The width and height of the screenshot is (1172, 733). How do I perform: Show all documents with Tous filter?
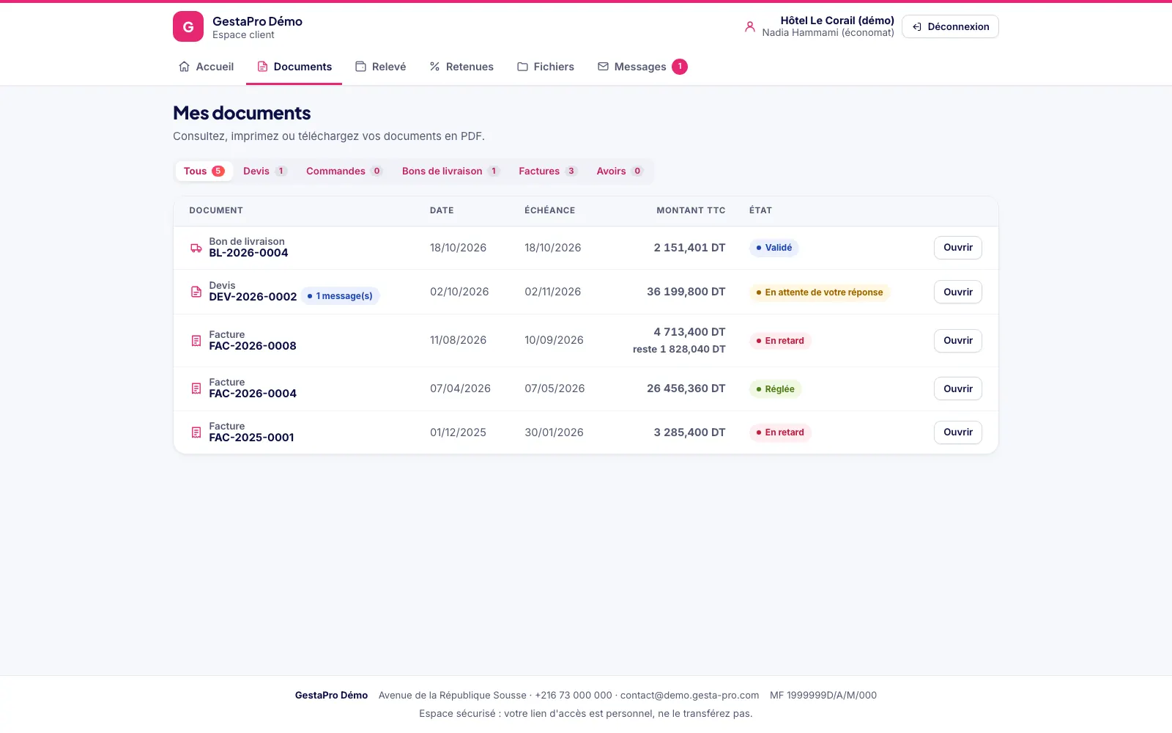[x=204, y=171]
